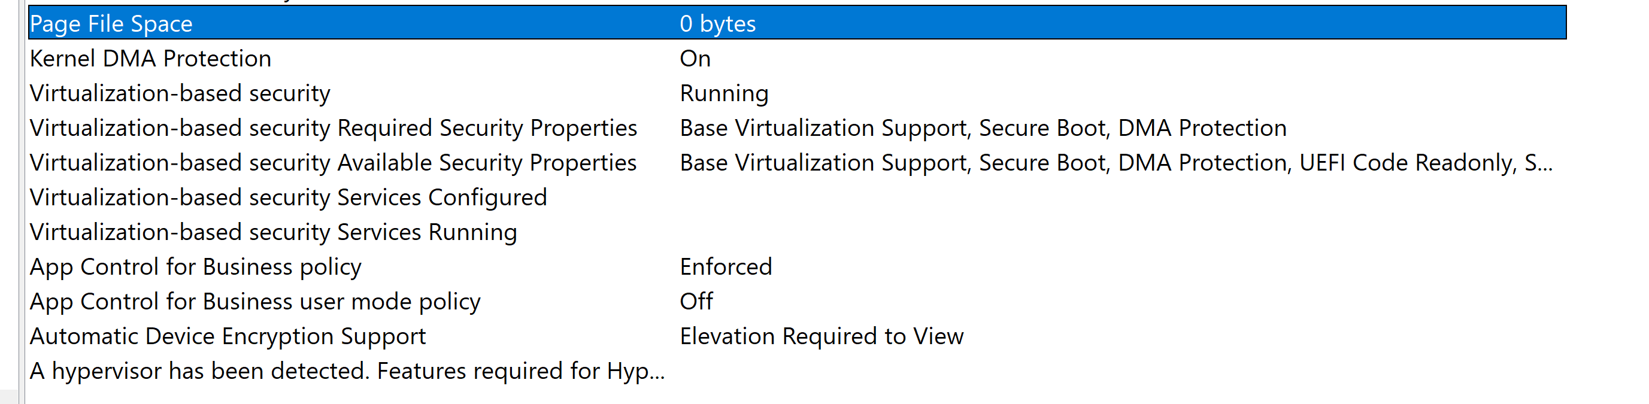
Task: Click the 'Off' value for user mode policy
Action: click(x=696, y=301)
